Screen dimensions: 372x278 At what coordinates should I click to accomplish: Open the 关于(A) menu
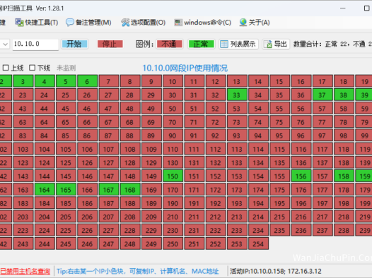click(x=255, y=23)
